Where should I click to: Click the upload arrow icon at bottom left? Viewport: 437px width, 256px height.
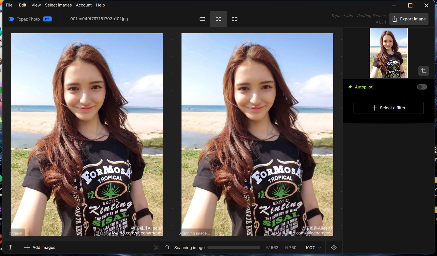[11, 248]
